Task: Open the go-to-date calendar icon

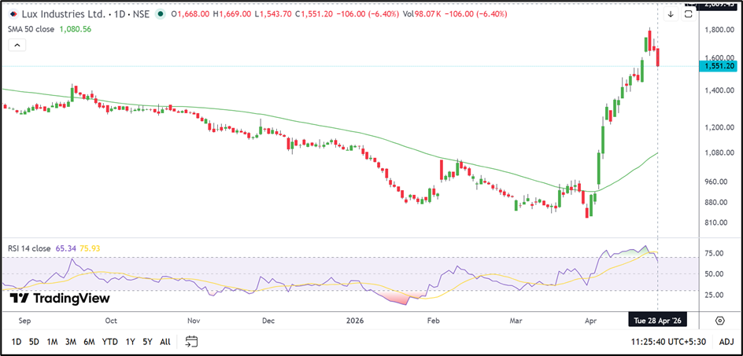Action: coord(191,341)
